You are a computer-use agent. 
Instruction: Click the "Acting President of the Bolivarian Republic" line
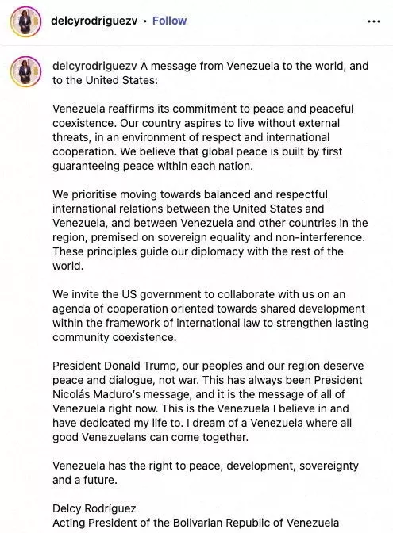[x=195, y=523]
